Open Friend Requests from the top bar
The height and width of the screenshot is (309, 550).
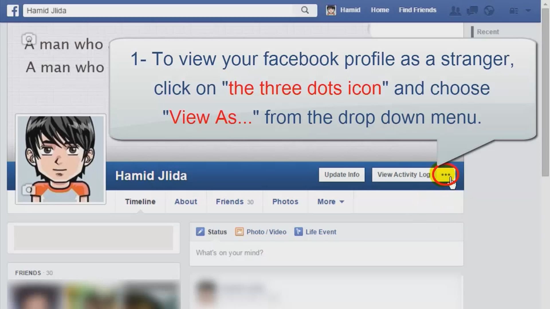(455, 11)
